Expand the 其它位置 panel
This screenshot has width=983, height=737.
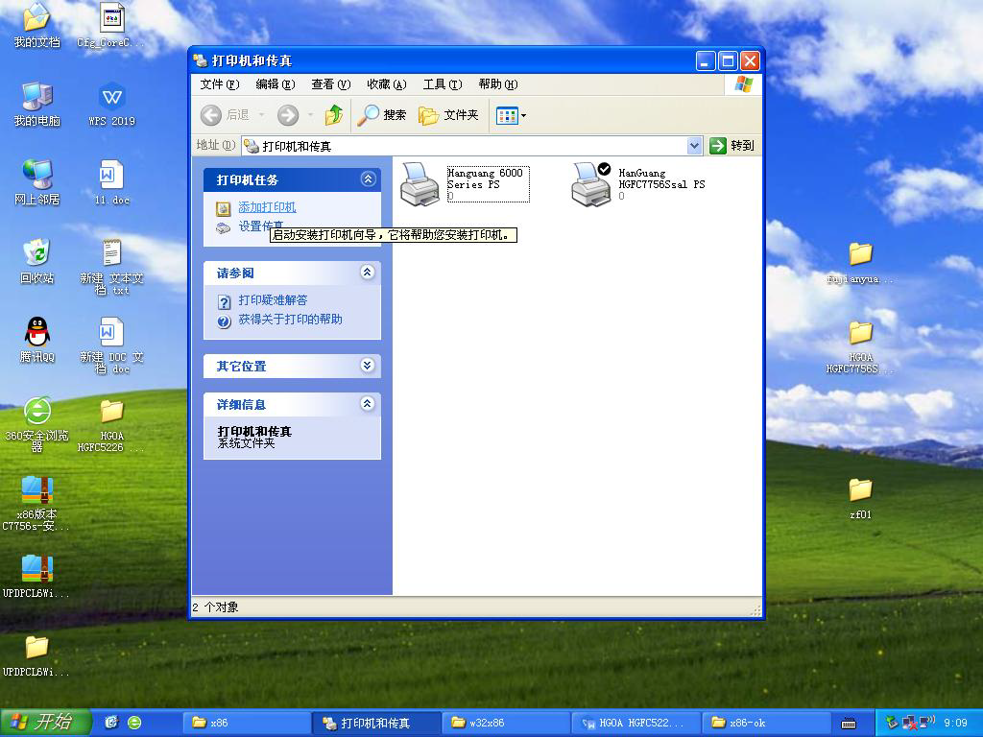368,366
